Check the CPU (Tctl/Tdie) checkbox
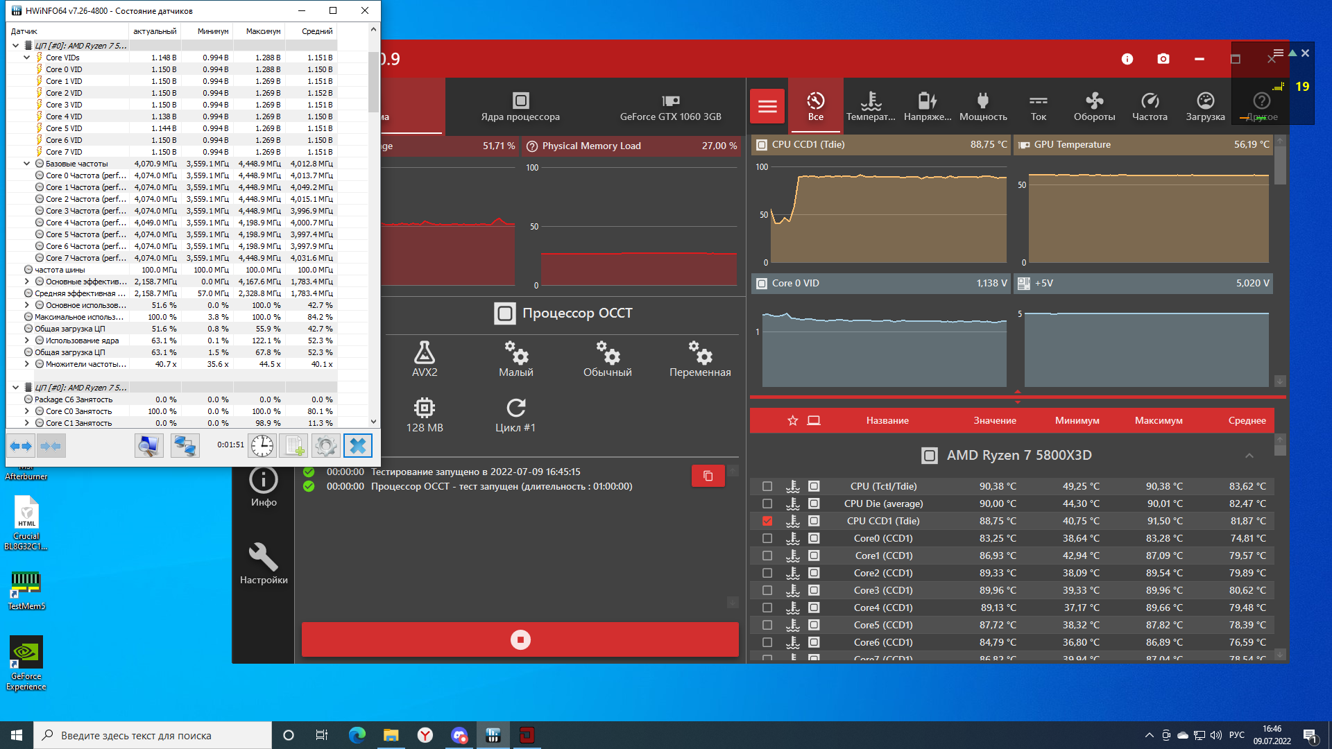Image resolution: width=1332 pixels, height=749 pixels. pyautogui.click(x=767, y=486)
